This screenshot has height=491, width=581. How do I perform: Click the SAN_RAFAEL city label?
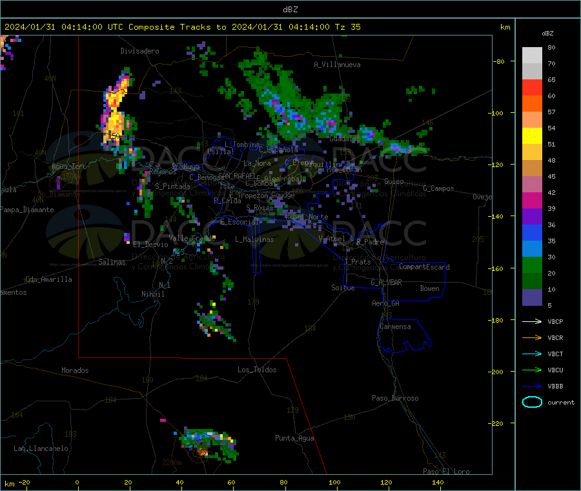coord(237,176)
